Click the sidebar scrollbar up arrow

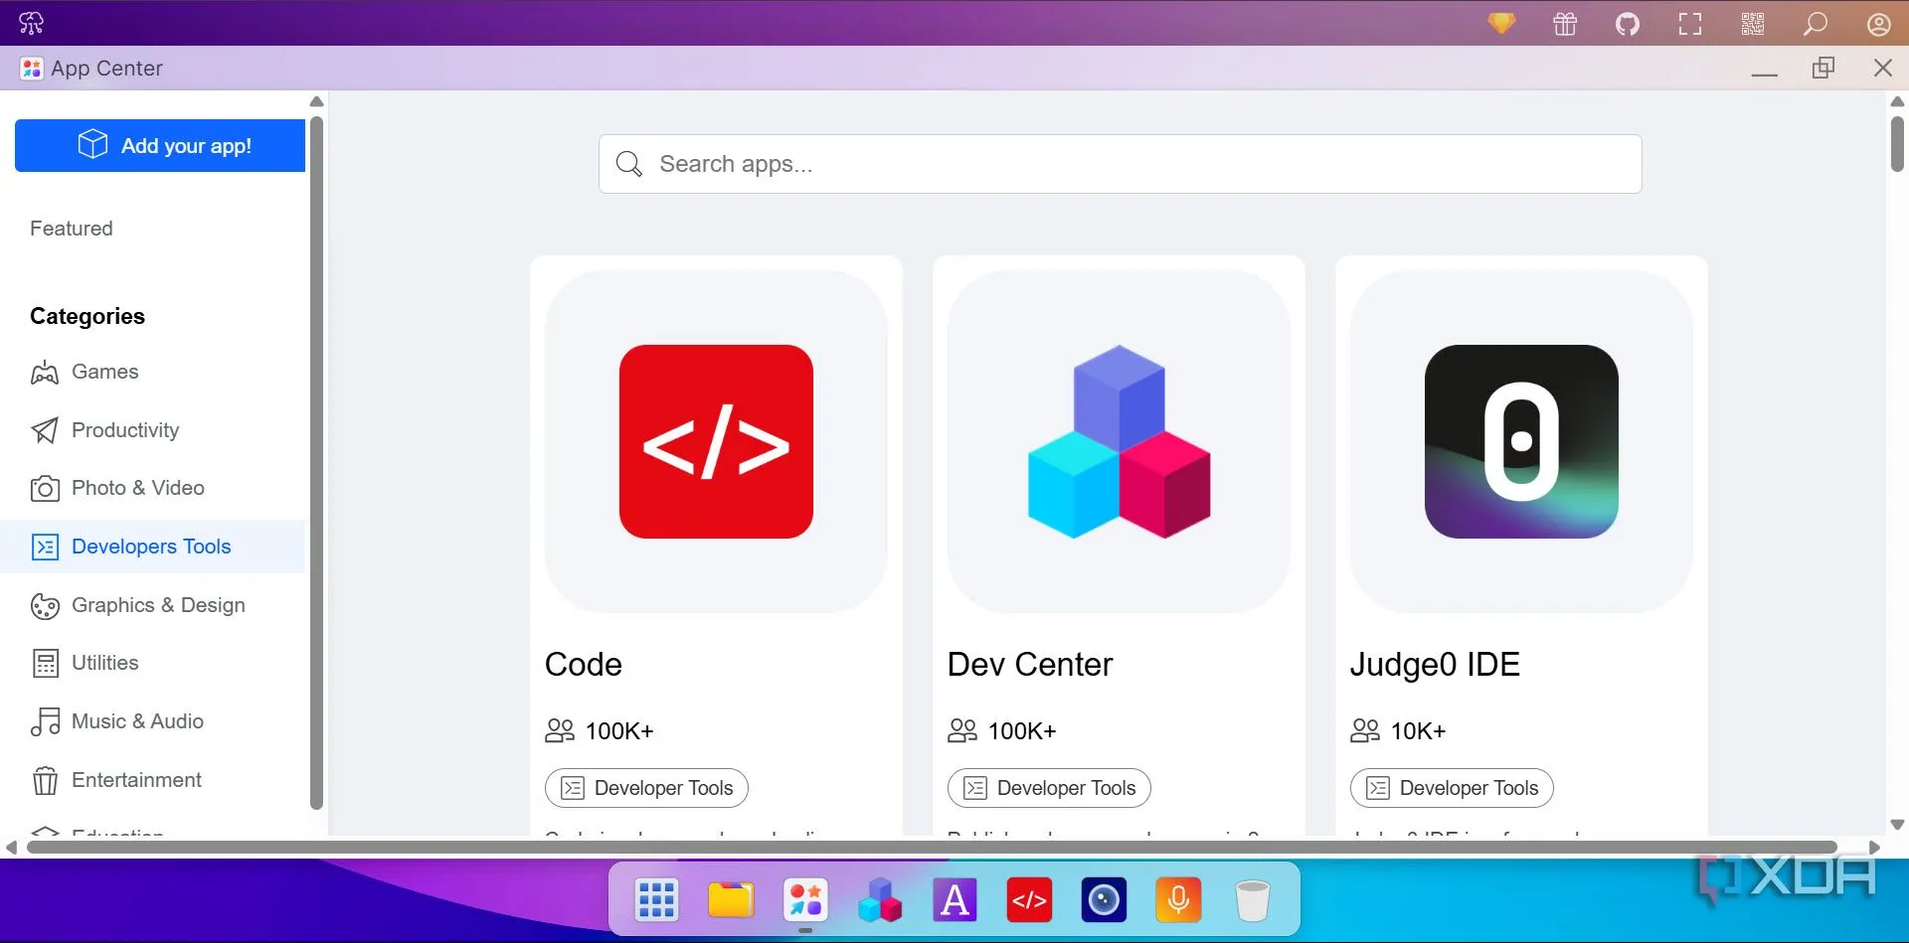316,101
